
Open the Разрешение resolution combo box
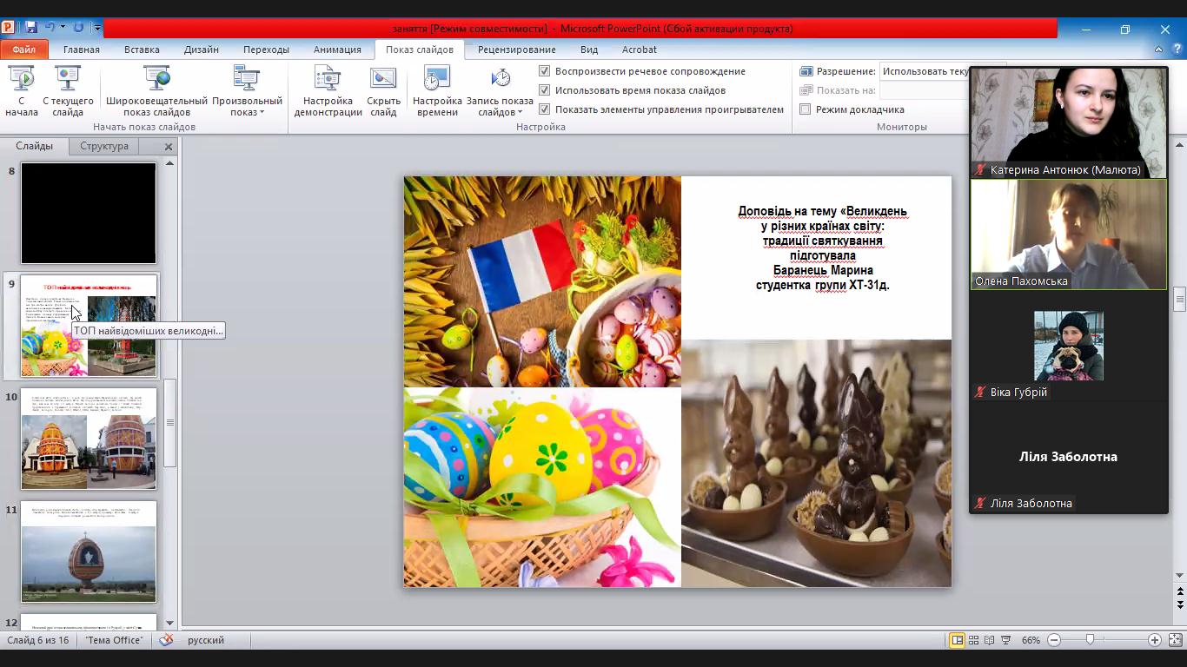[925, 71]
